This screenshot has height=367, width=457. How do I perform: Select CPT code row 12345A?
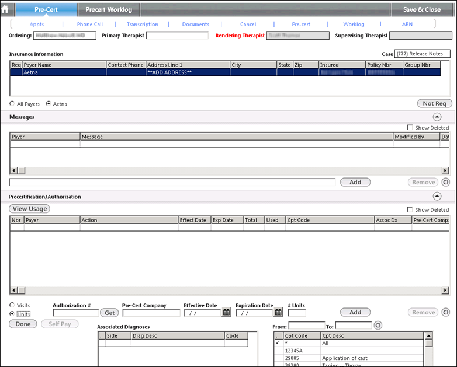point(348,351)
